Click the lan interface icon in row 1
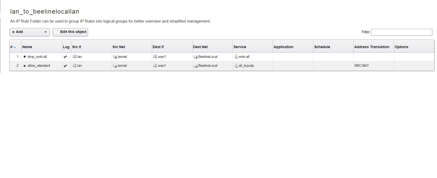This screenshot has width=437, height=178. point(74,57)
